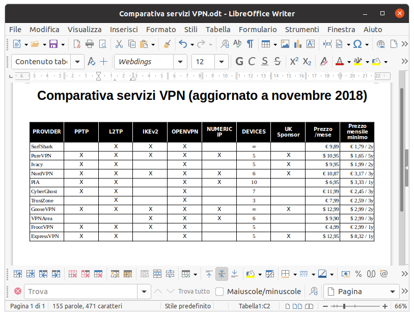Screen dimensions: 414x316
Task: Run spelling check icon
Action: (x=237, y=44)
